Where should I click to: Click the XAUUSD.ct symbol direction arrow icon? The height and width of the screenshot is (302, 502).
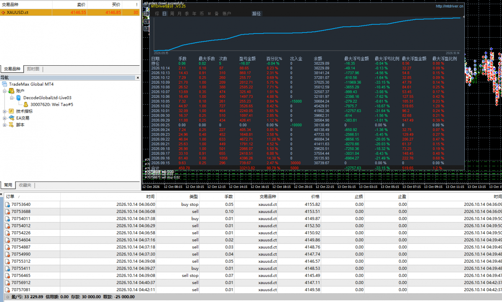pyautogui.click(x=4, y=13)
